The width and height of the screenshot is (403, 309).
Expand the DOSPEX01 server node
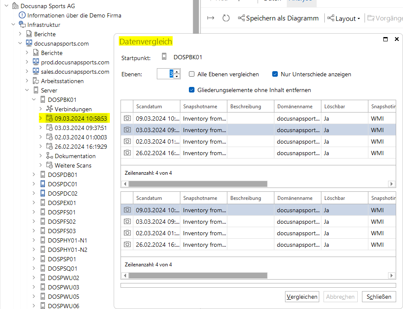[x=34, y=203]
